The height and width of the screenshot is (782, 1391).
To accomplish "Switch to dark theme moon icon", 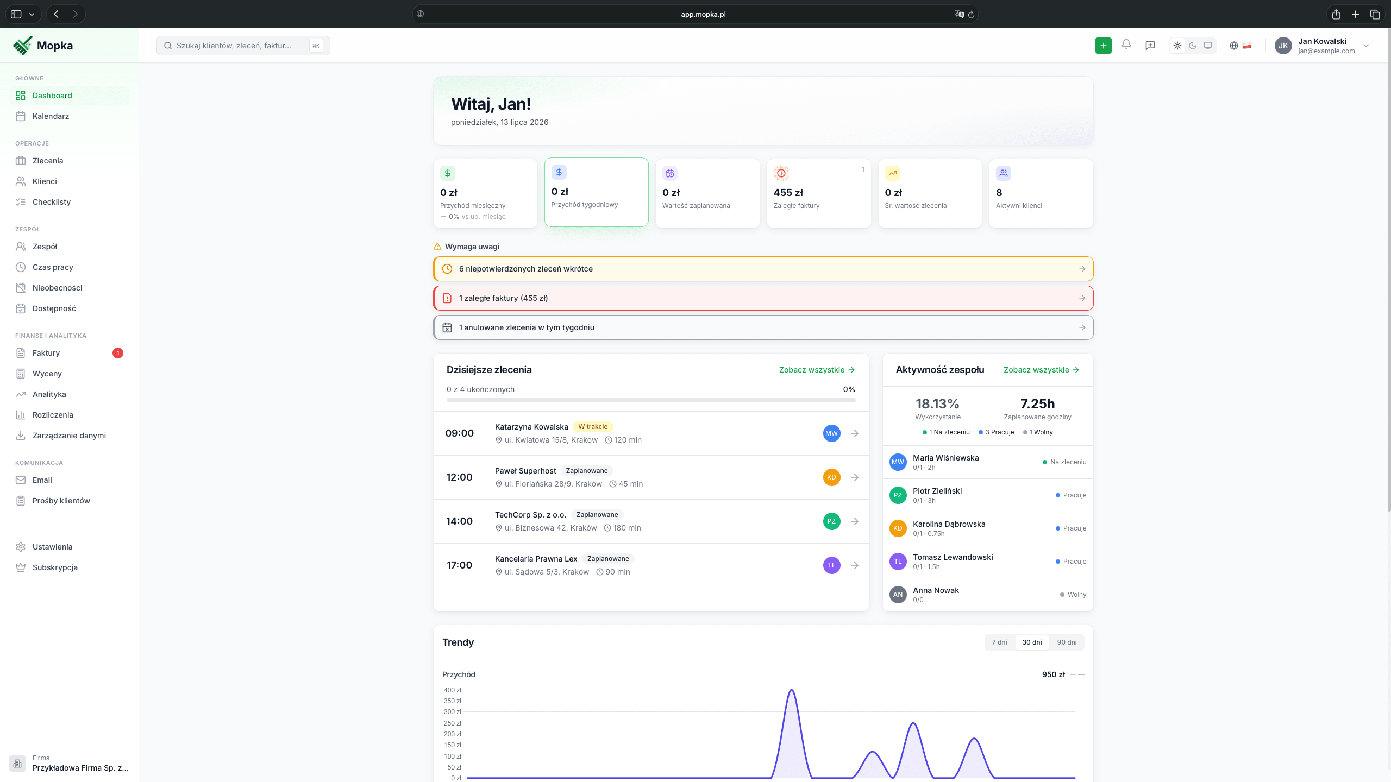I will [x=1192, y=46].
